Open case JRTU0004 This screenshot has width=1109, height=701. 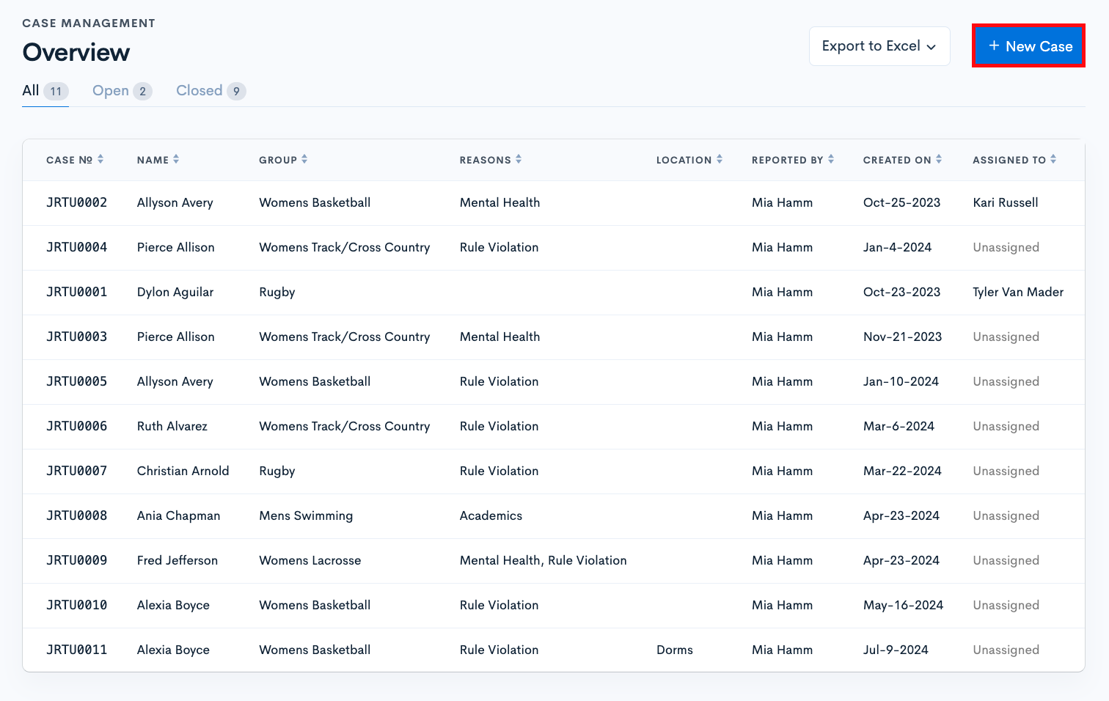click(x=77, y=247)
